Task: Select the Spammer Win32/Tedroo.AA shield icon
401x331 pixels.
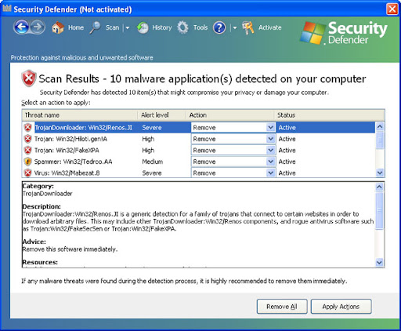Action: click(27, 162)
